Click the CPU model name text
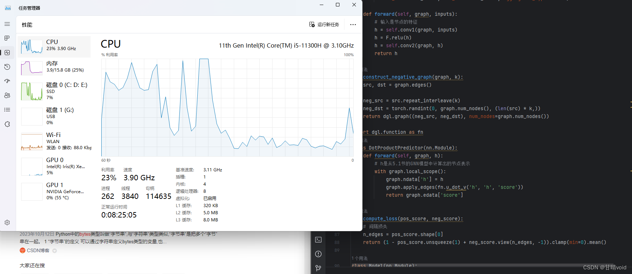632x274 pixels. coord(286,45)
